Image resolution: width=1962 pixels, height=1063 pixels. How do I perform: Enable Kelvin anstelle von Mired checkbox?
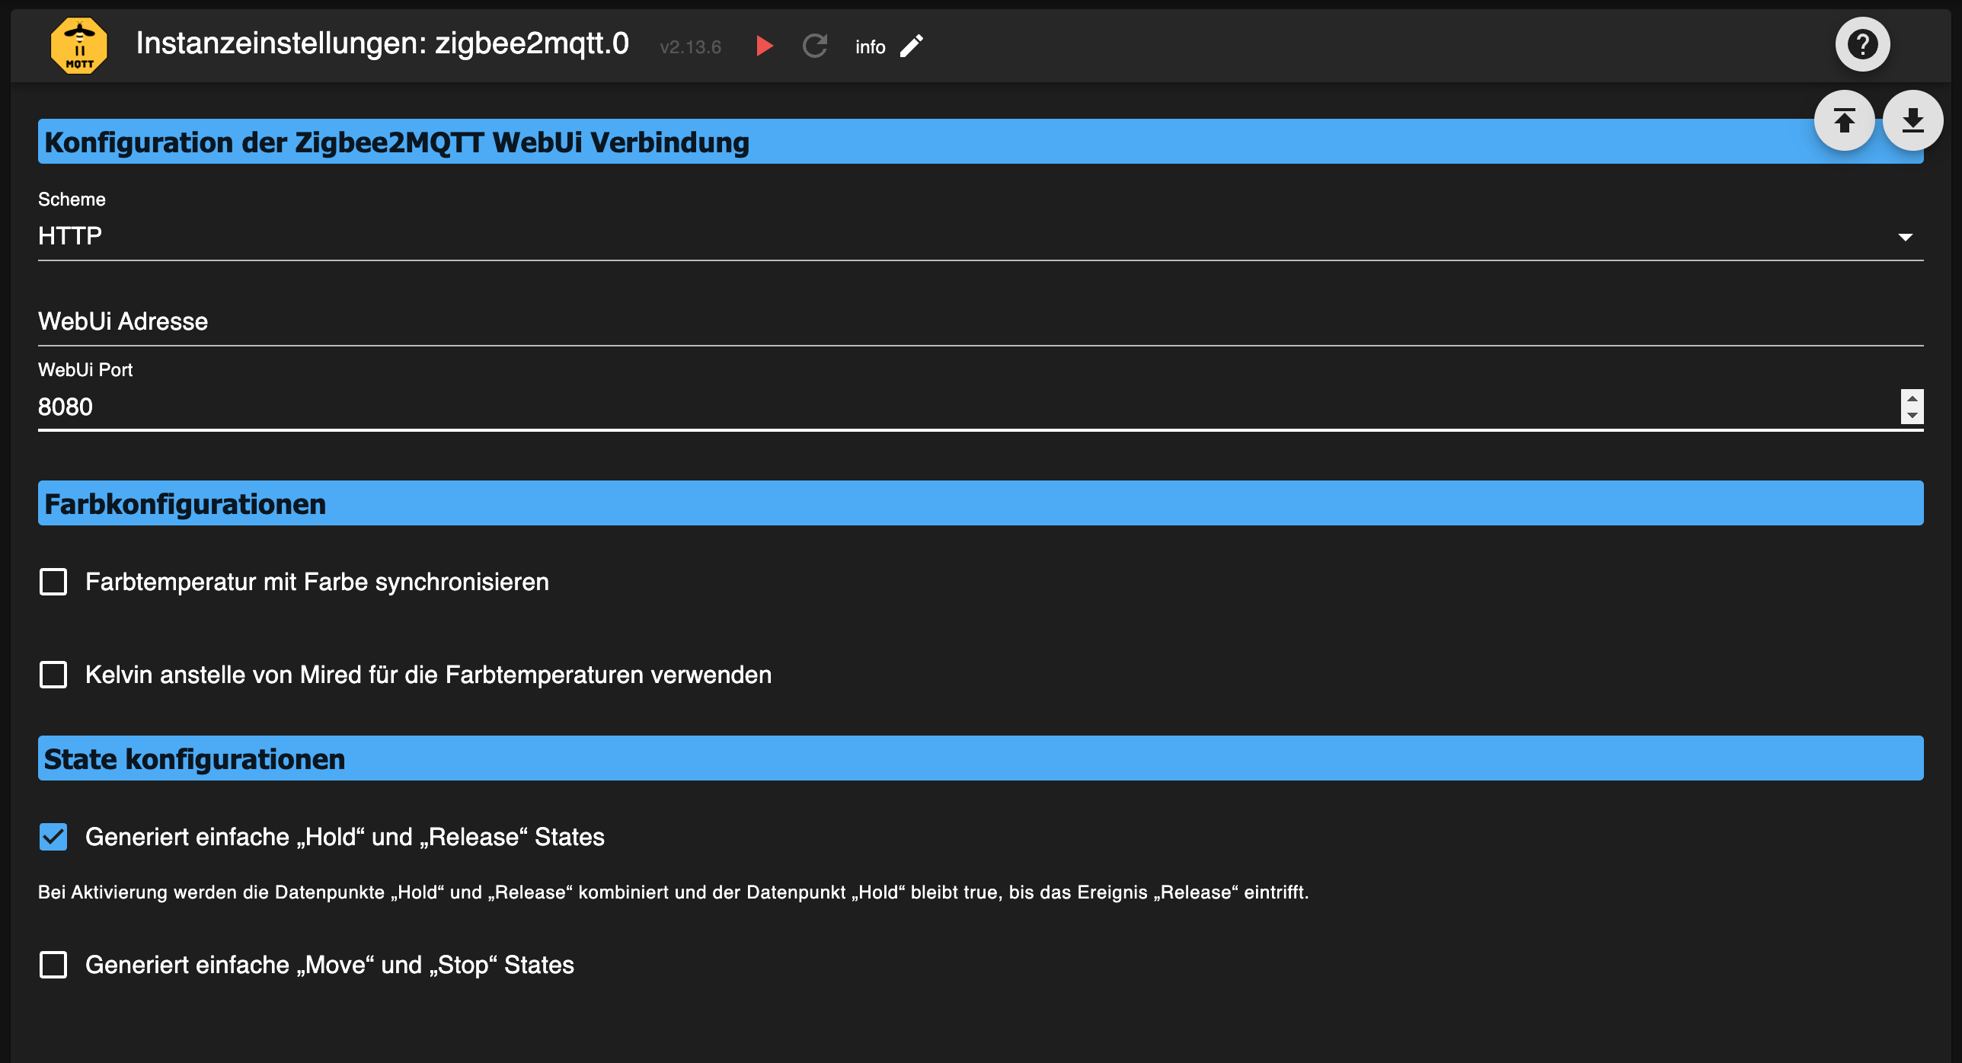[x=53, y=675]
